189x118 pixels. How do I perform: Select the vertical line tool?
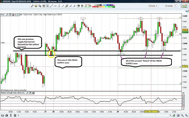59,6
